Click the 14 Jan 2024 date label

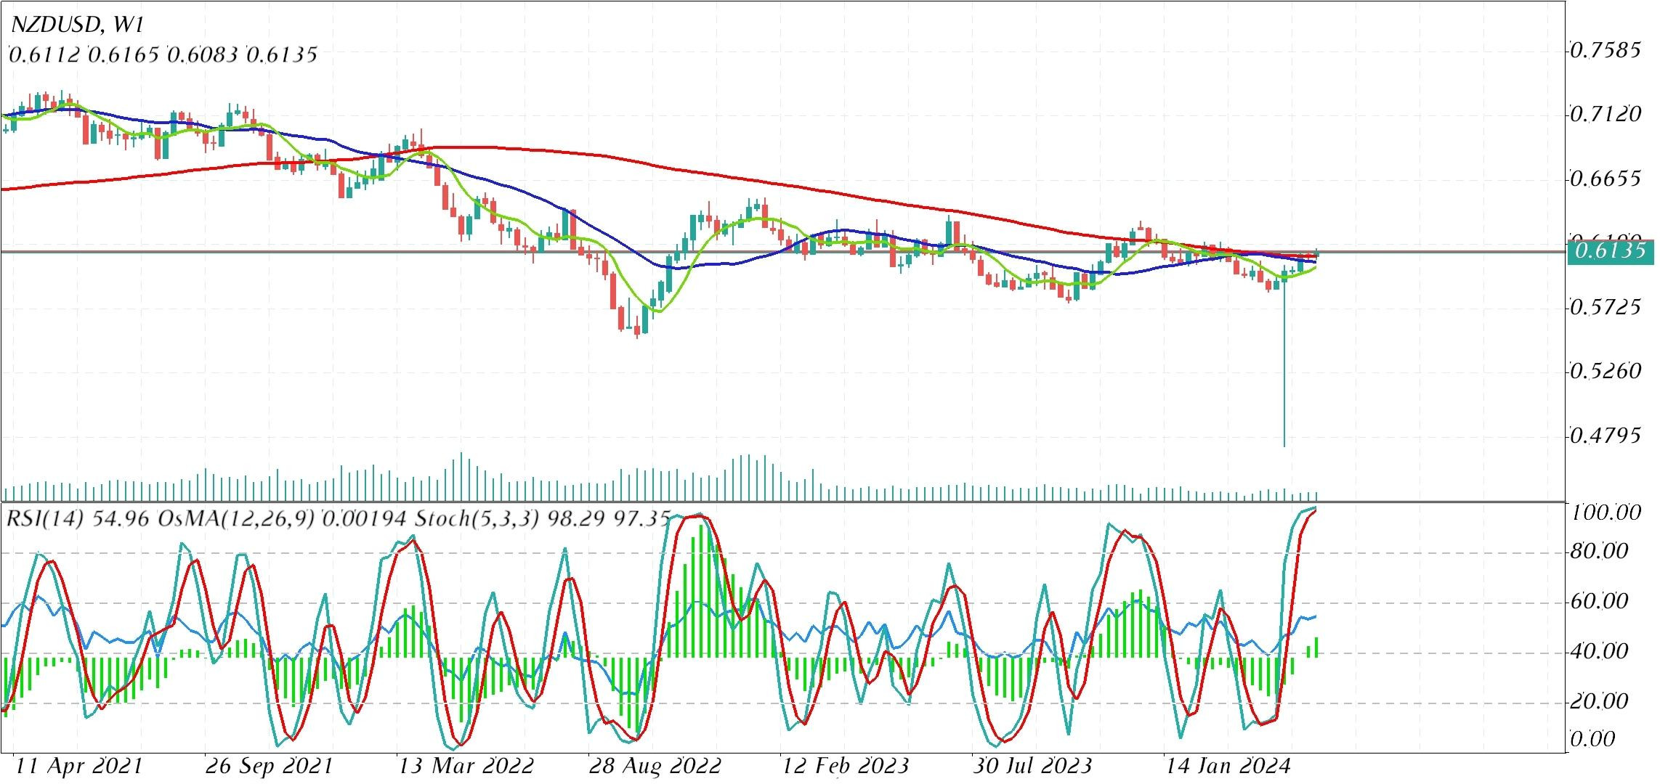[1227, 767]
